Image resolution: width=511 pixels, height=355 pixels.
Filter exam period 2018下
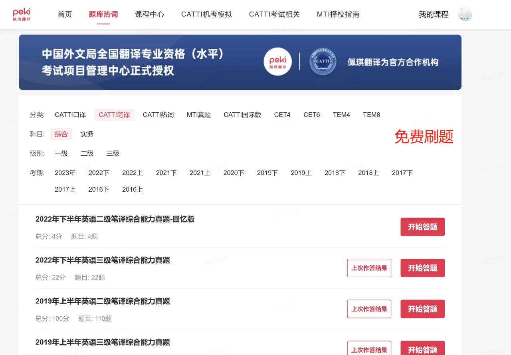pyautogui.click(x=335, y=173)
